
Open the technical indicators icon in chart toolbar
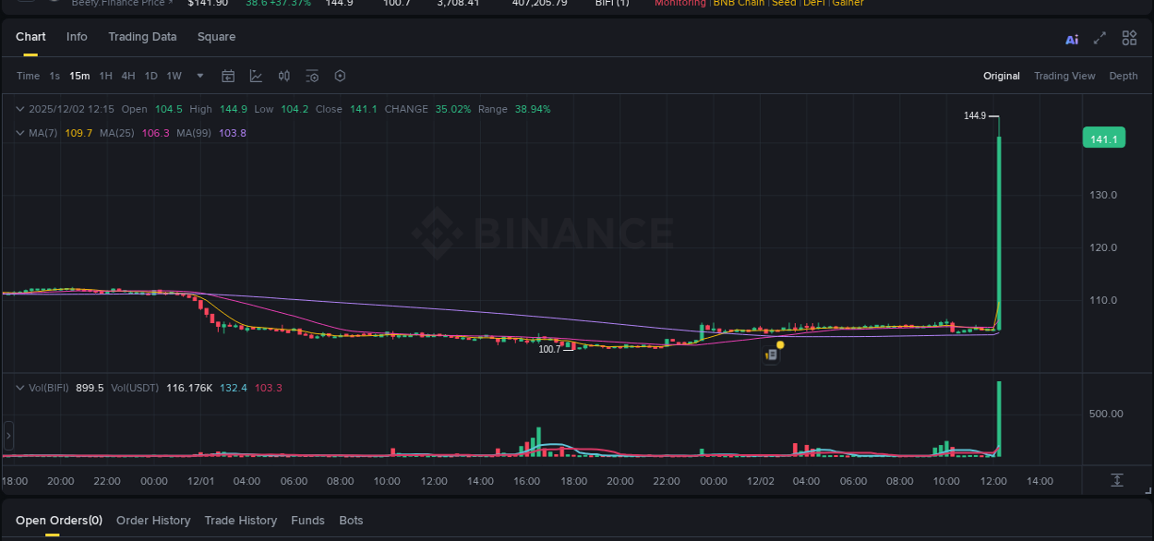pos(283,76)
